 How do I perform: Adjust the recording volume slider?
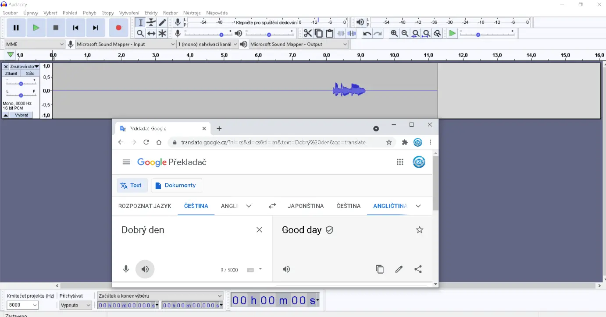(x=209, y=33)
